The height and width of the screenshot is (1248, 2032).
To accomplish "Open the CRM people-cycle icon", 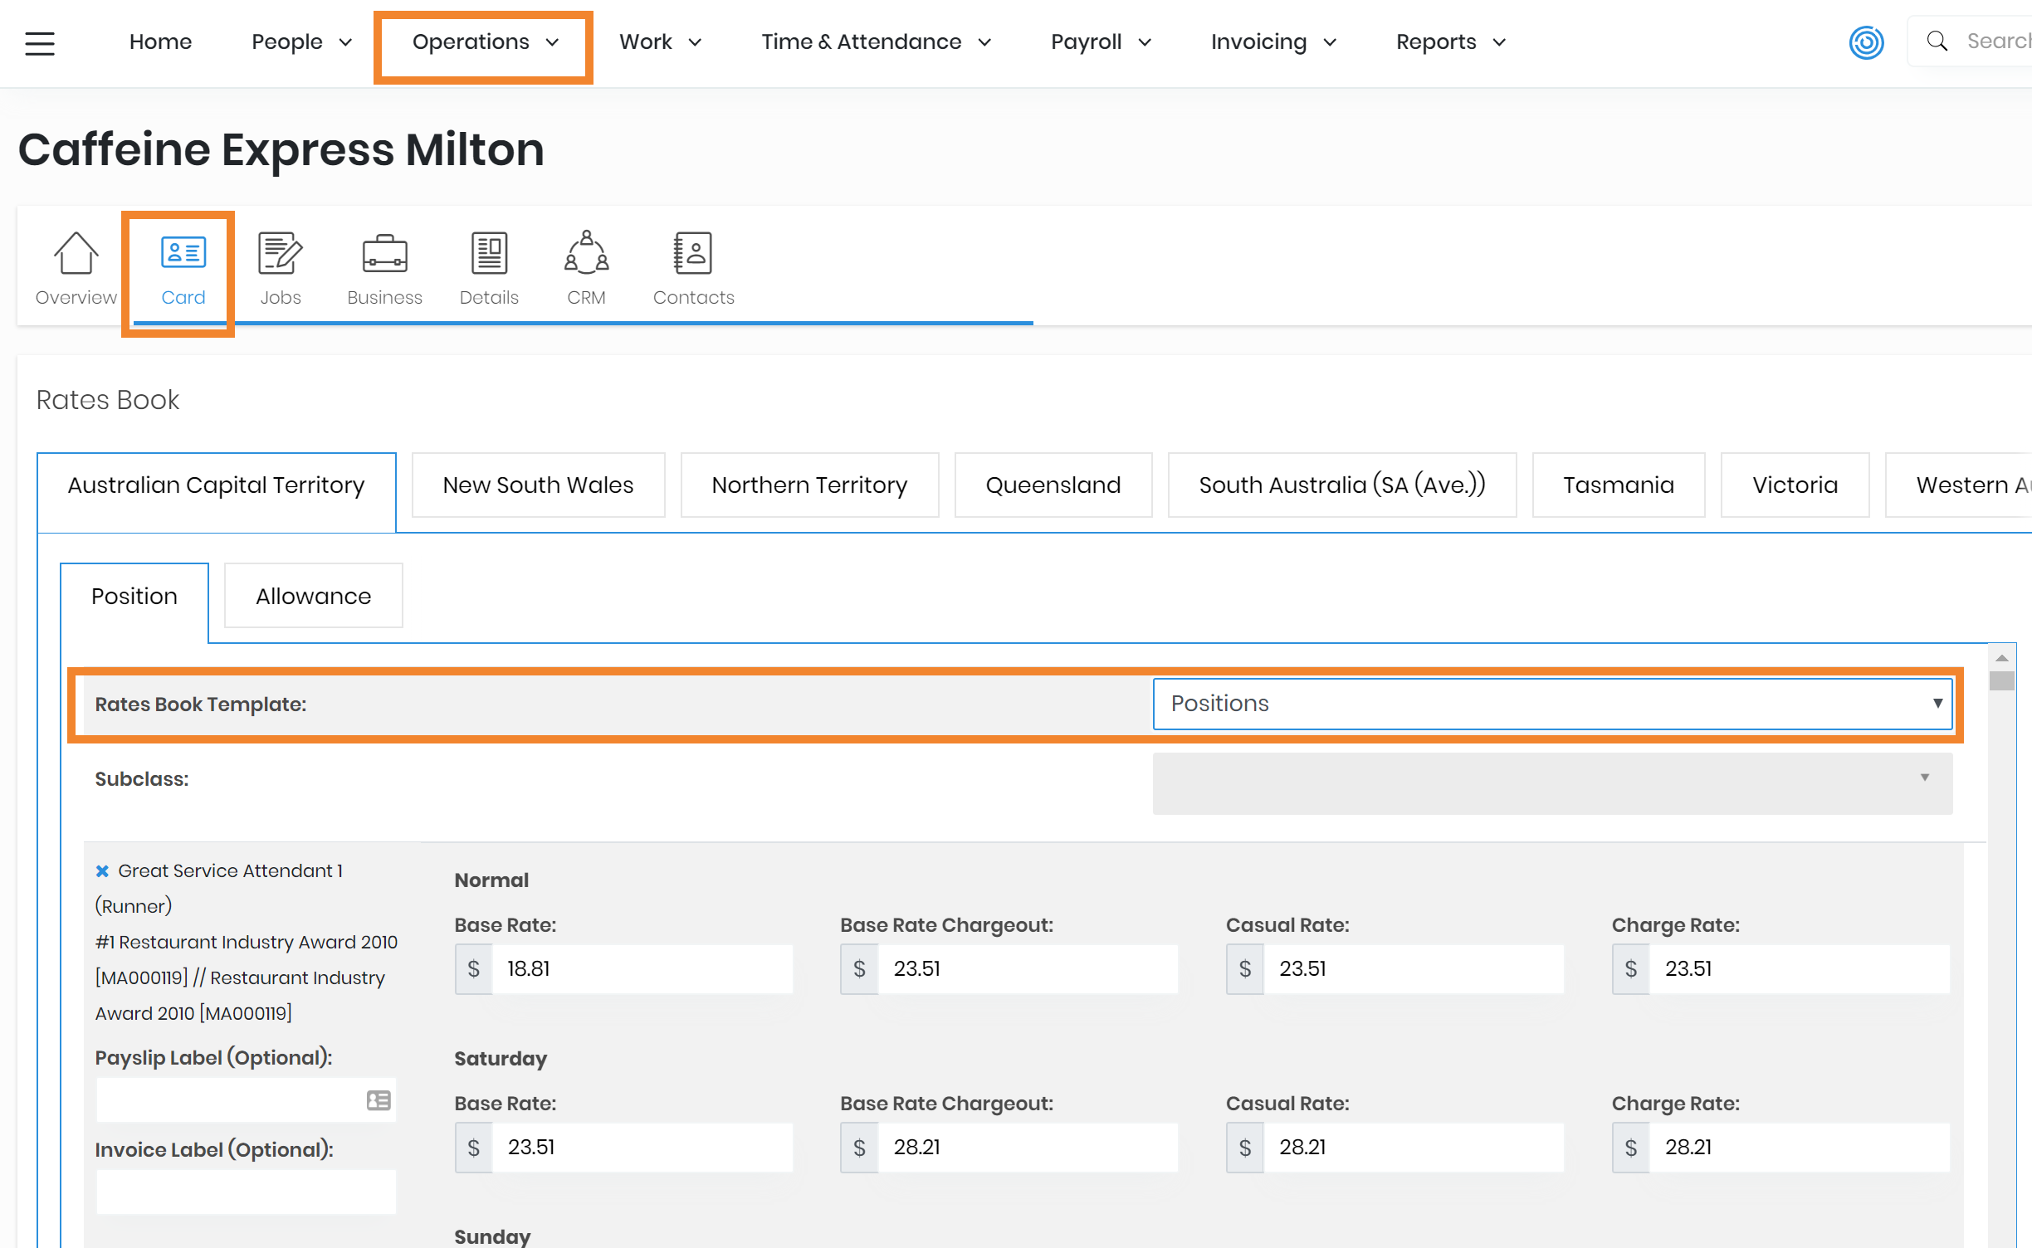I will [x=586, y=253].
